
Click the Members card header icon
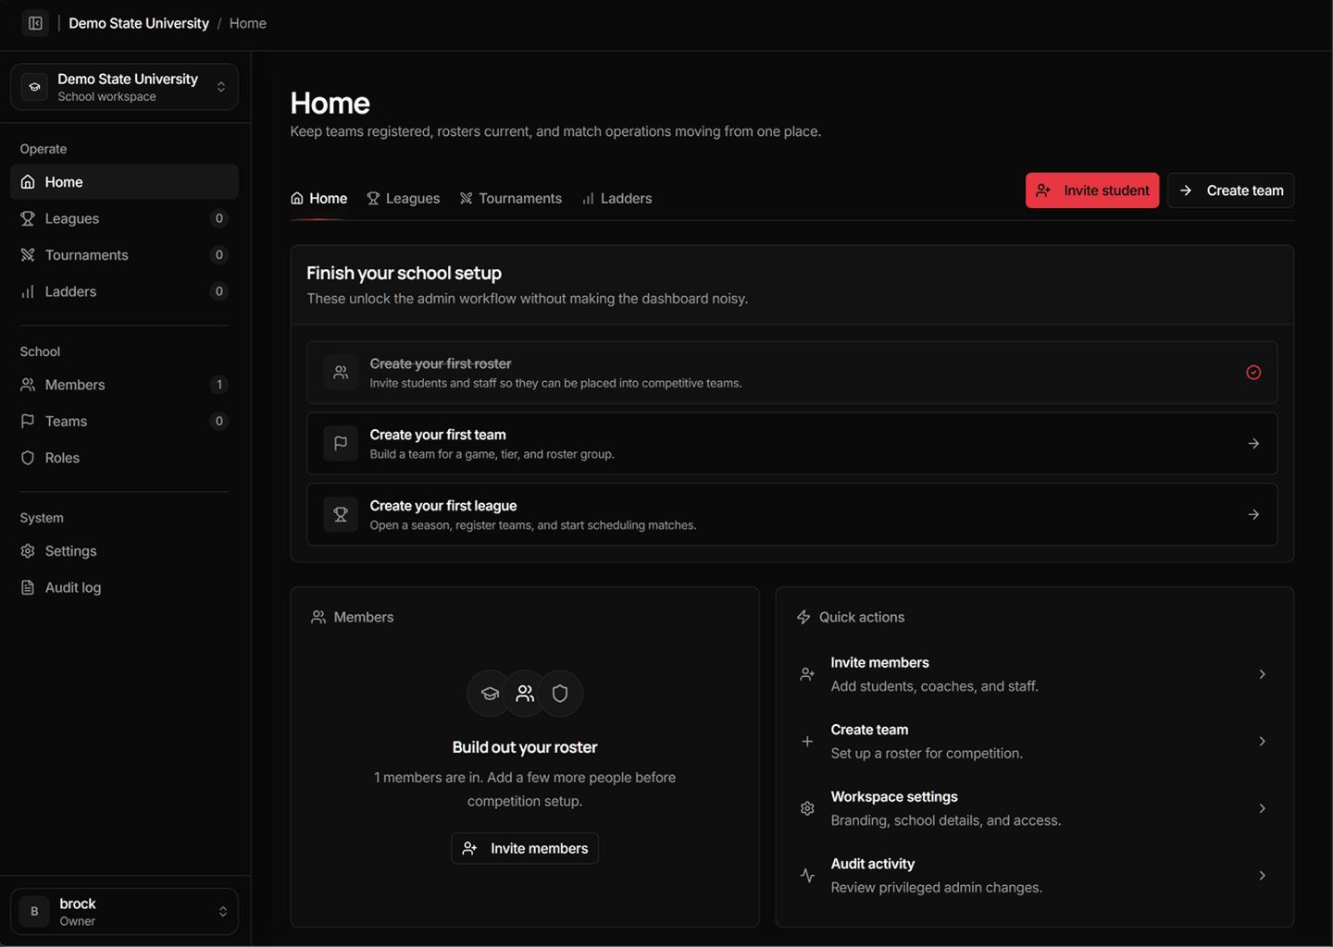point(318,617)
